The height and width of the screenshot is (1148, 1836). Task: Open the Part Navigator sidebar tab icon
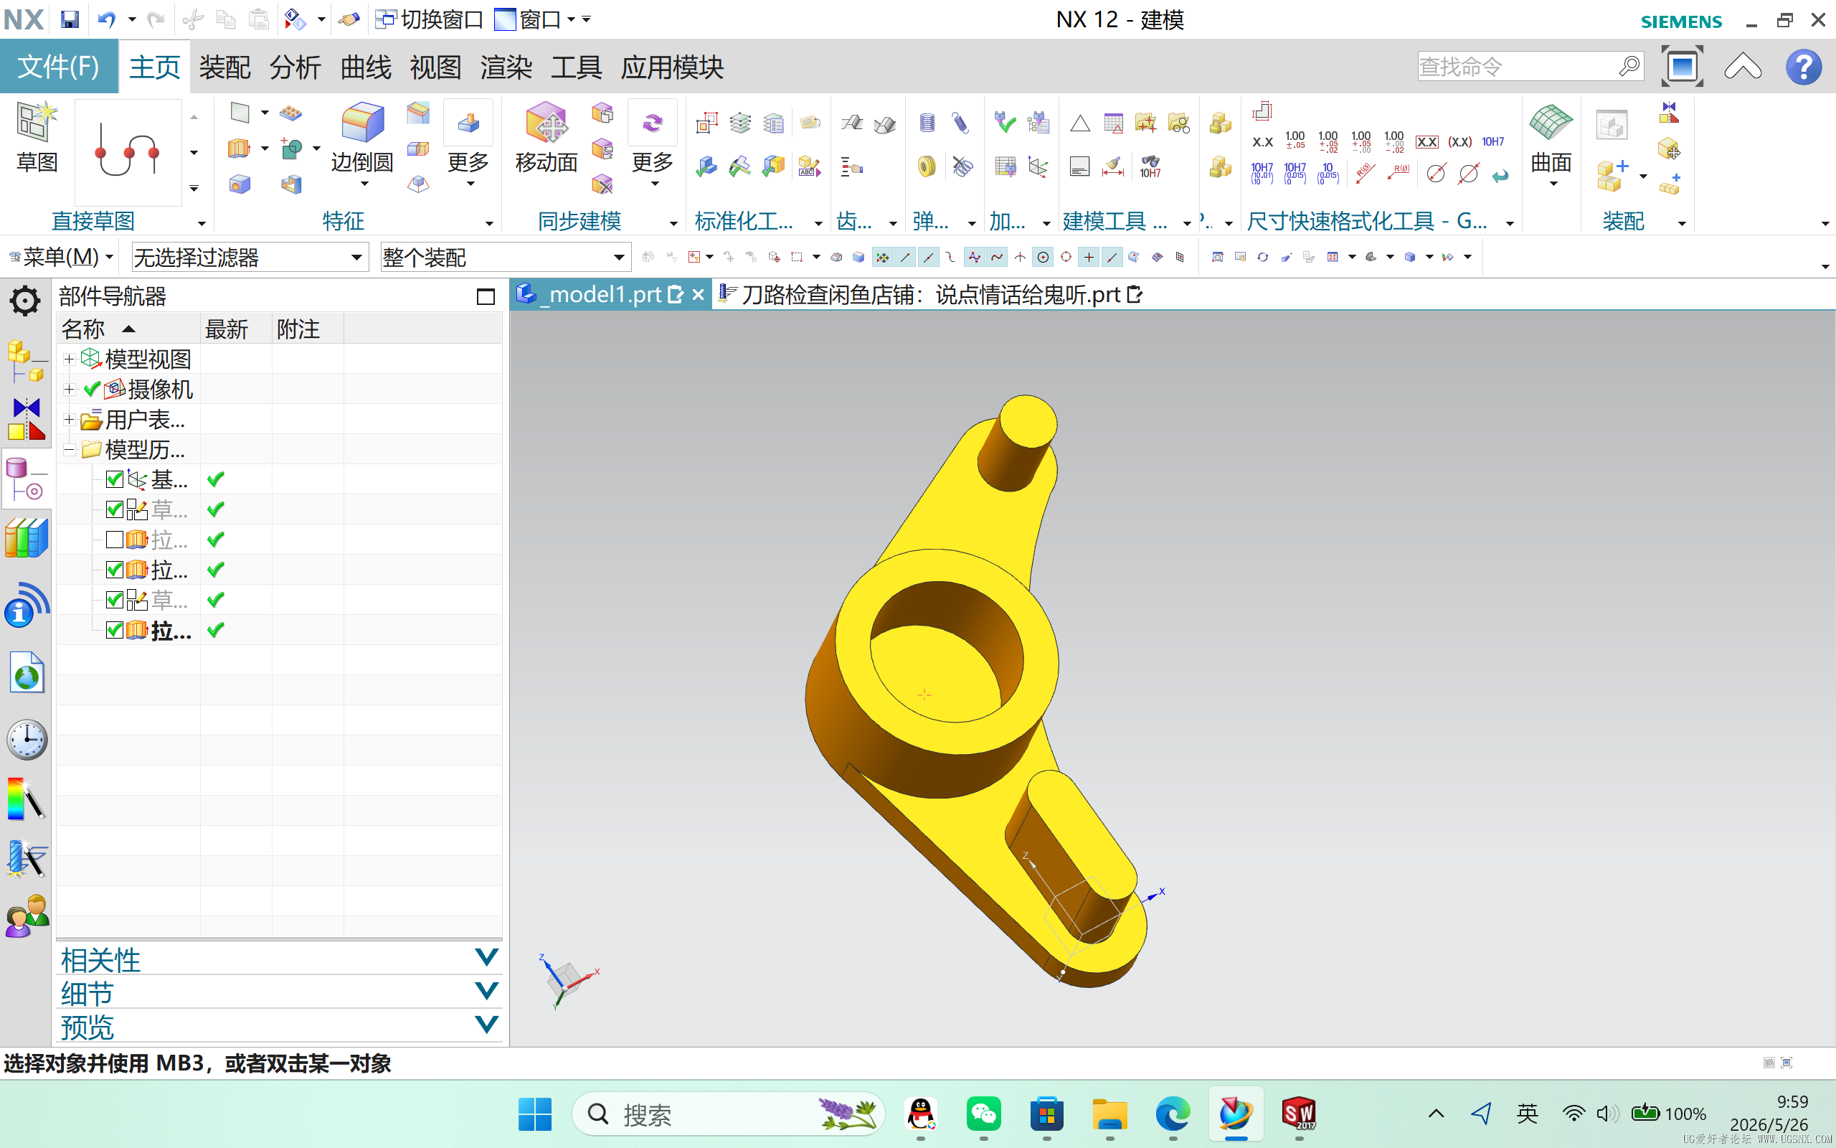click(x=26, y=479)
